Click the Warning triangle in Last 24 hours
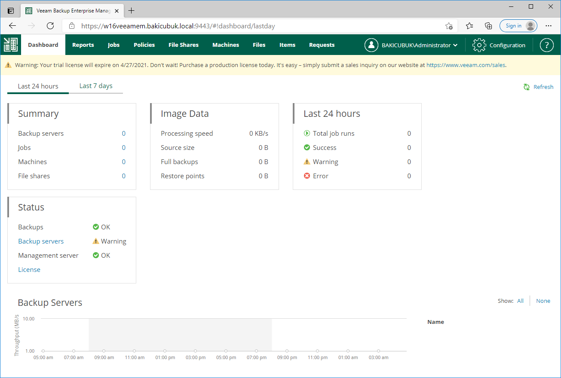Screen dimensions: 561x378 click(x=307, y=162)
